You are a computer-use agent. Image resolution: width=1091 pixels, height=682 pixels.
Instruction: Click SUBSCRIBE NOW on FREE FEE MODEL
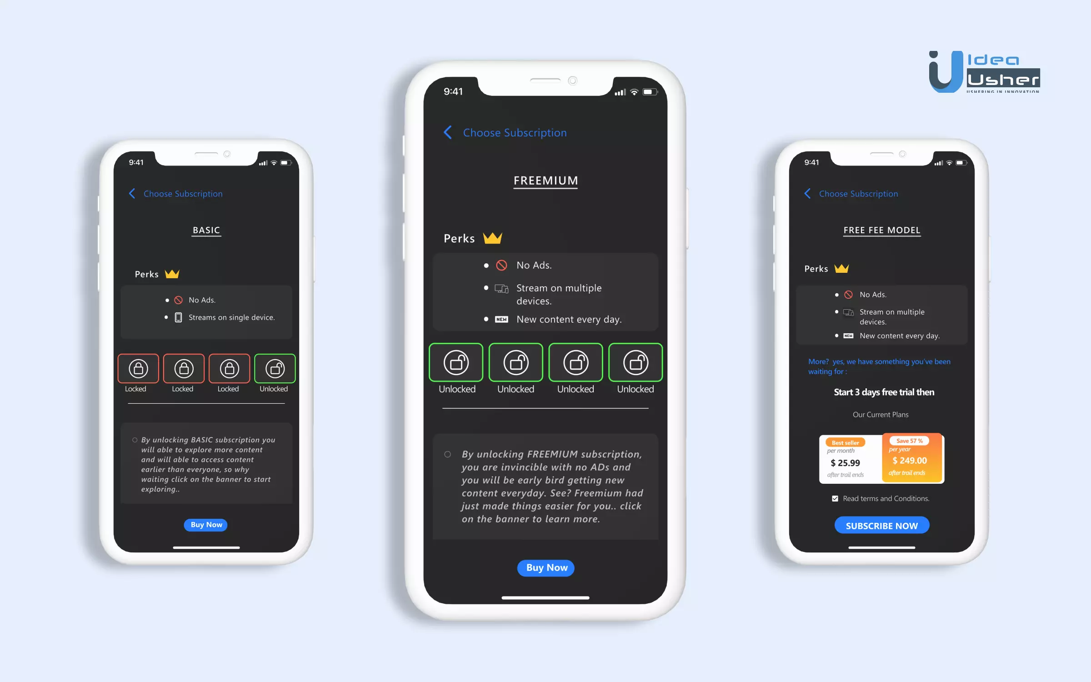point(882,525)
